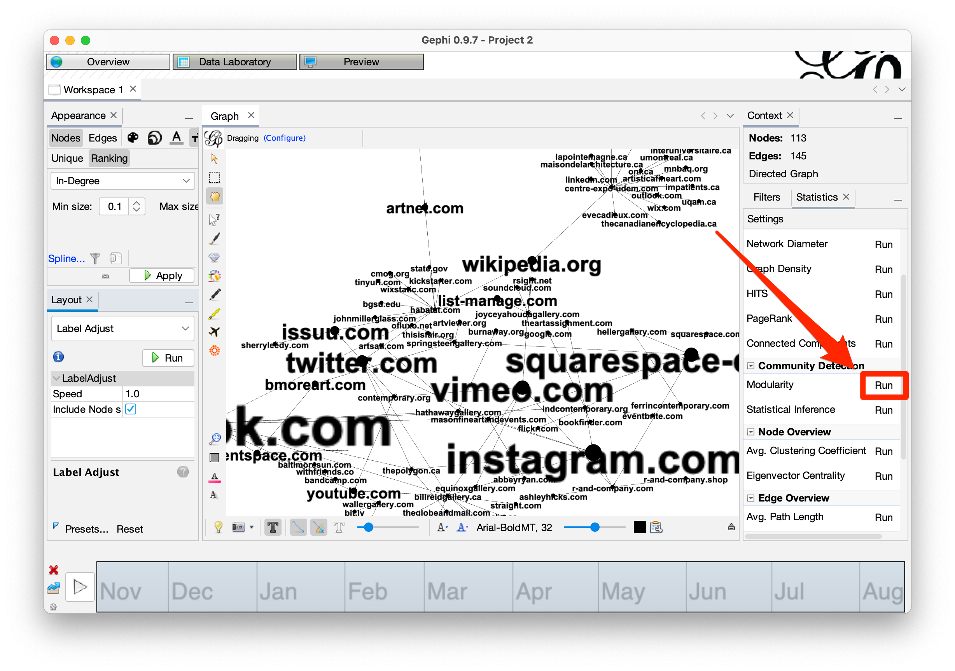Select the yellow Edge pencil tool
This screenshot has height=671, width=955.
click(215, 313)
